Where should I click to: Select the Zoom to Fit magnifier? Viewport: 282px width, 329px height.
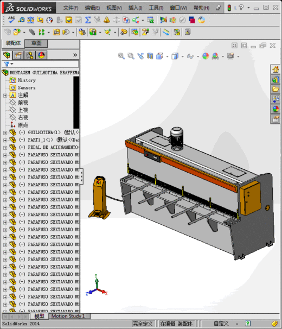click(x=121, y=56)
